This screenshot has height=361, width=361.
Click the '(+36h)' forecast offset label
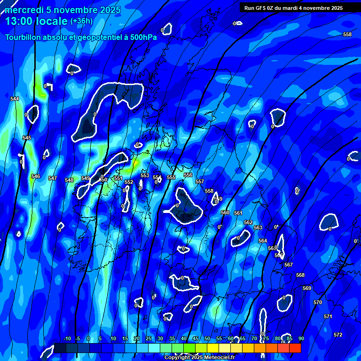pyautogui.click(x=81, y=21)
